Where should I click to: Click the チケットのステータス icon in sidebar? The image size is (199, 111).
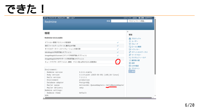tap(130, 52)
